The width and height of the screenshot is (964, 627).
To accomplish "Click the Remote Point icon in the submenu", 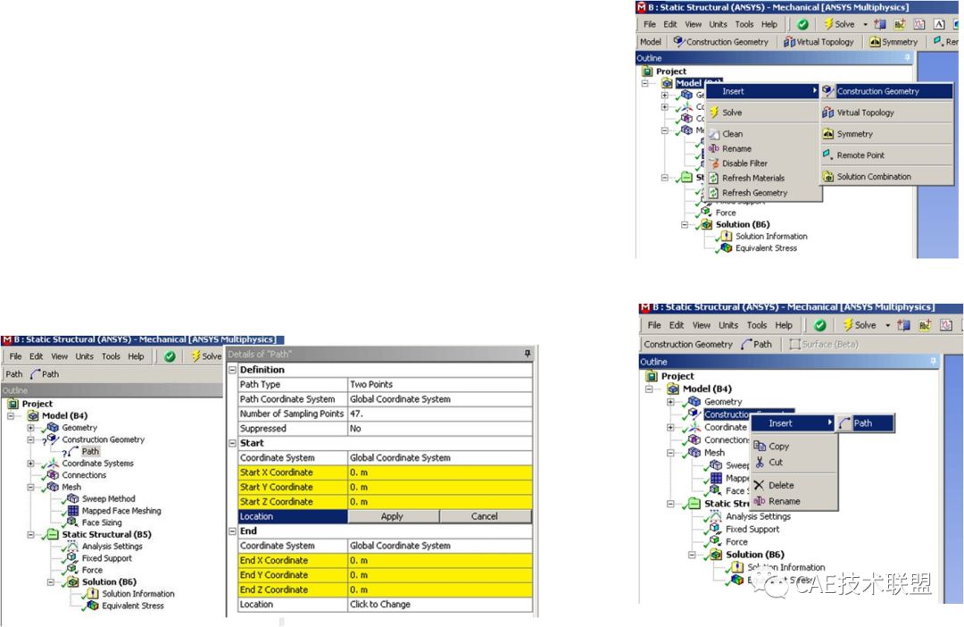I will tap(827, 154).
